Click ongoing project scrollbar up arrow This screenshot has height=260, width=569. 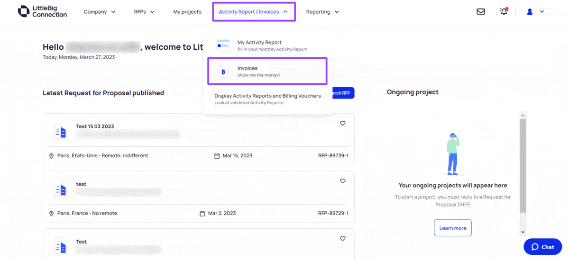pos(523,115)
